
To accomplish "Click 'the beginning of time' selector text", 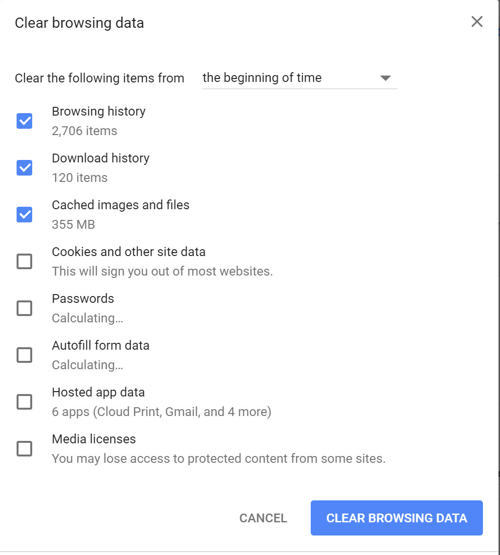I will (262, 78).
